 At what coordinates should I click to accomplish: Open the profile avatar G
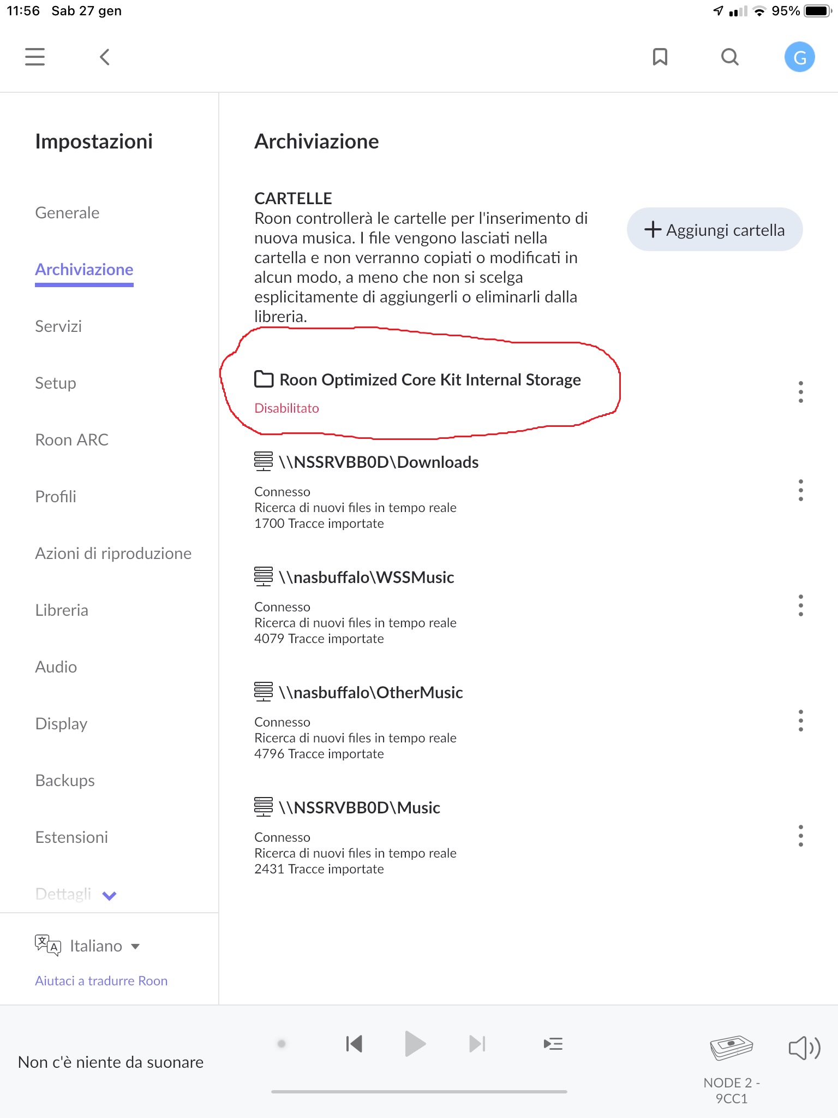coord(799,57)
